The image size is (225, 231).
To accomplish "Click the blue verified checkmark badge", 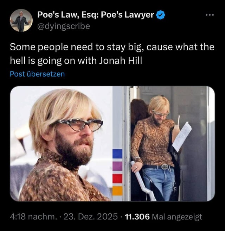I will point(161,15).
